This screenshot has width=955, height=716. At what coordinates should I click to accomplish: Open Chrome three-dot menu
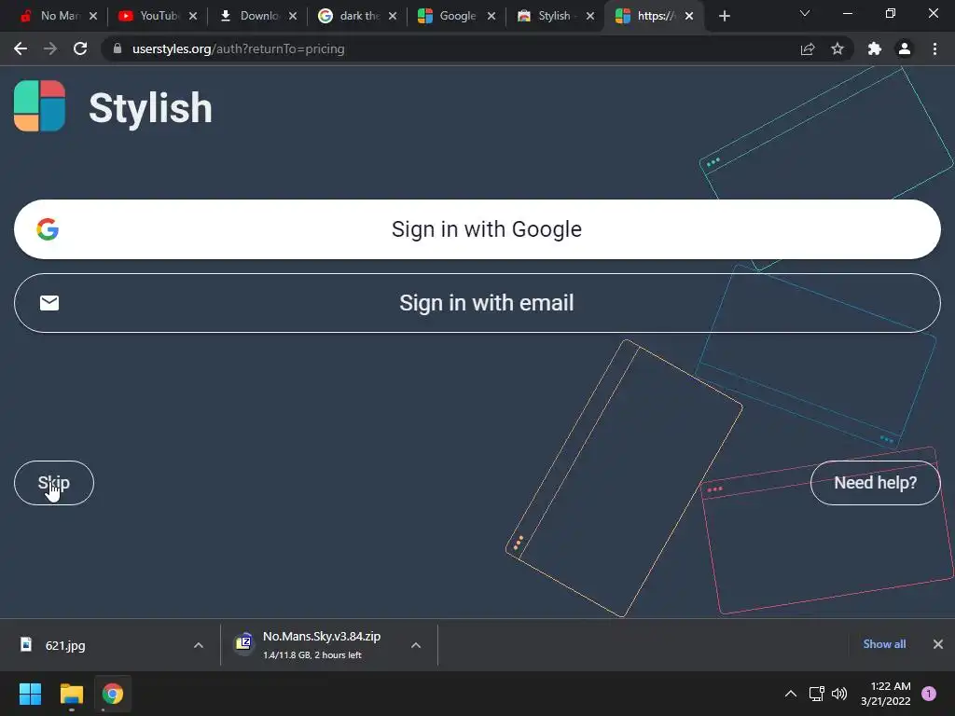(x=934, y=48)
